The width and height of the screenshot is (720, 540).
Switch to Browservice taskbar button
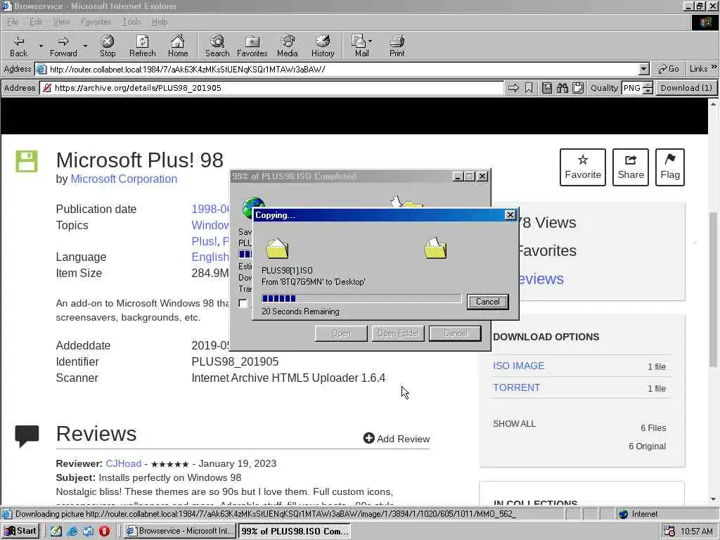pyautogui.click(x=179, y=531)
